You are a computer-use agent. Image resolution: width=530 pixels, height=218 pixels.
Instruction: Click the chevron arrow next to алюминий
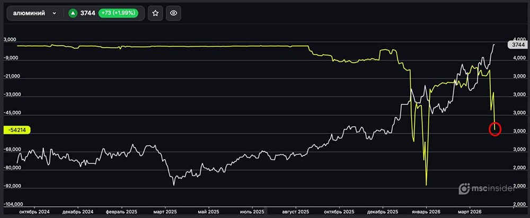55,14
